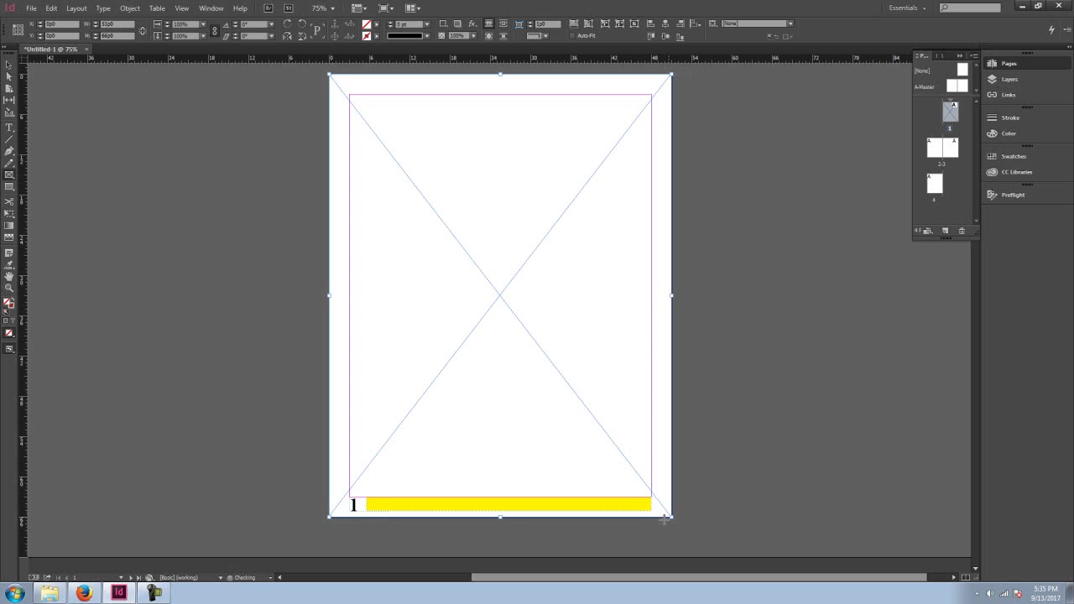Click the fill color swatch in control bar
Image resolution: width=1074 pixels, height=604 pixels.
tap(367, 23)
